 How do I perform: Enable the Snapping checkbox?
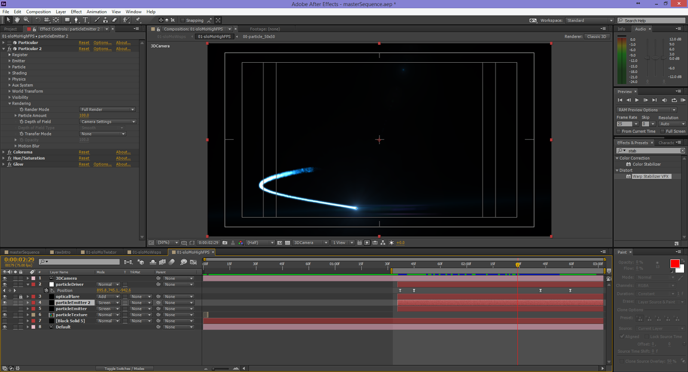pyautogui.click(x=183, y=20)
